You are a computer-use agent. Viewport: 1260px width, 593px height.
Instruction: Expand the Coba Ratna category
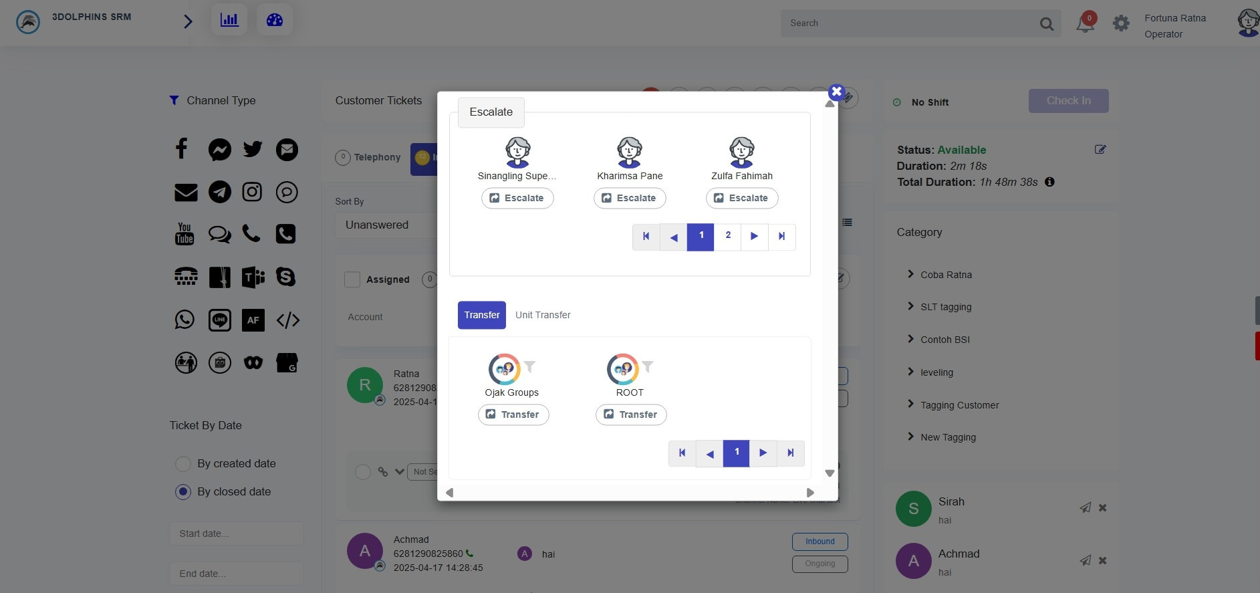[x=946, y=275]
